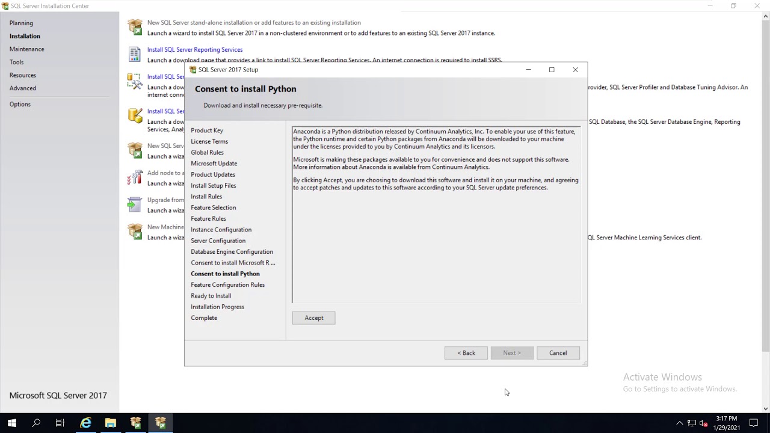Click scrollbar down arrow in Installation Center

765,408
